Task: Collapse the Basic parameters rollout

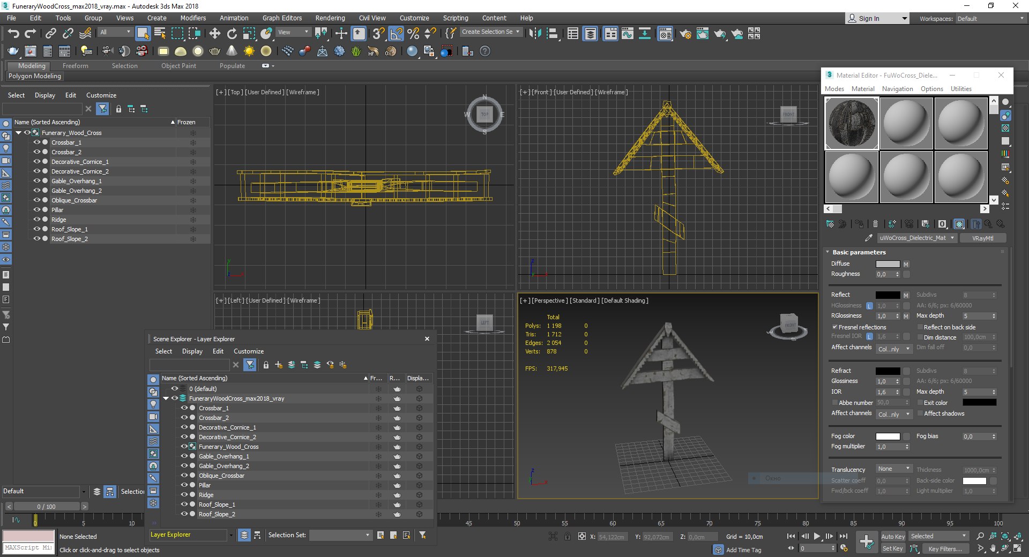Action: (x=827, y=252)
